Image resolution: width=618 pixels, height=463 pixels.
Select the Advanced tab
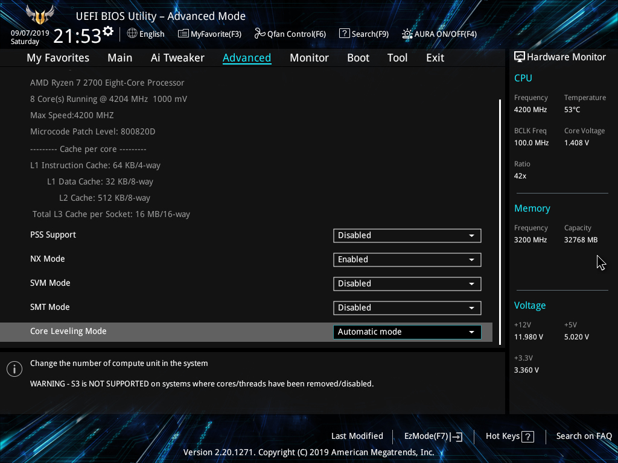click(247, 58)
